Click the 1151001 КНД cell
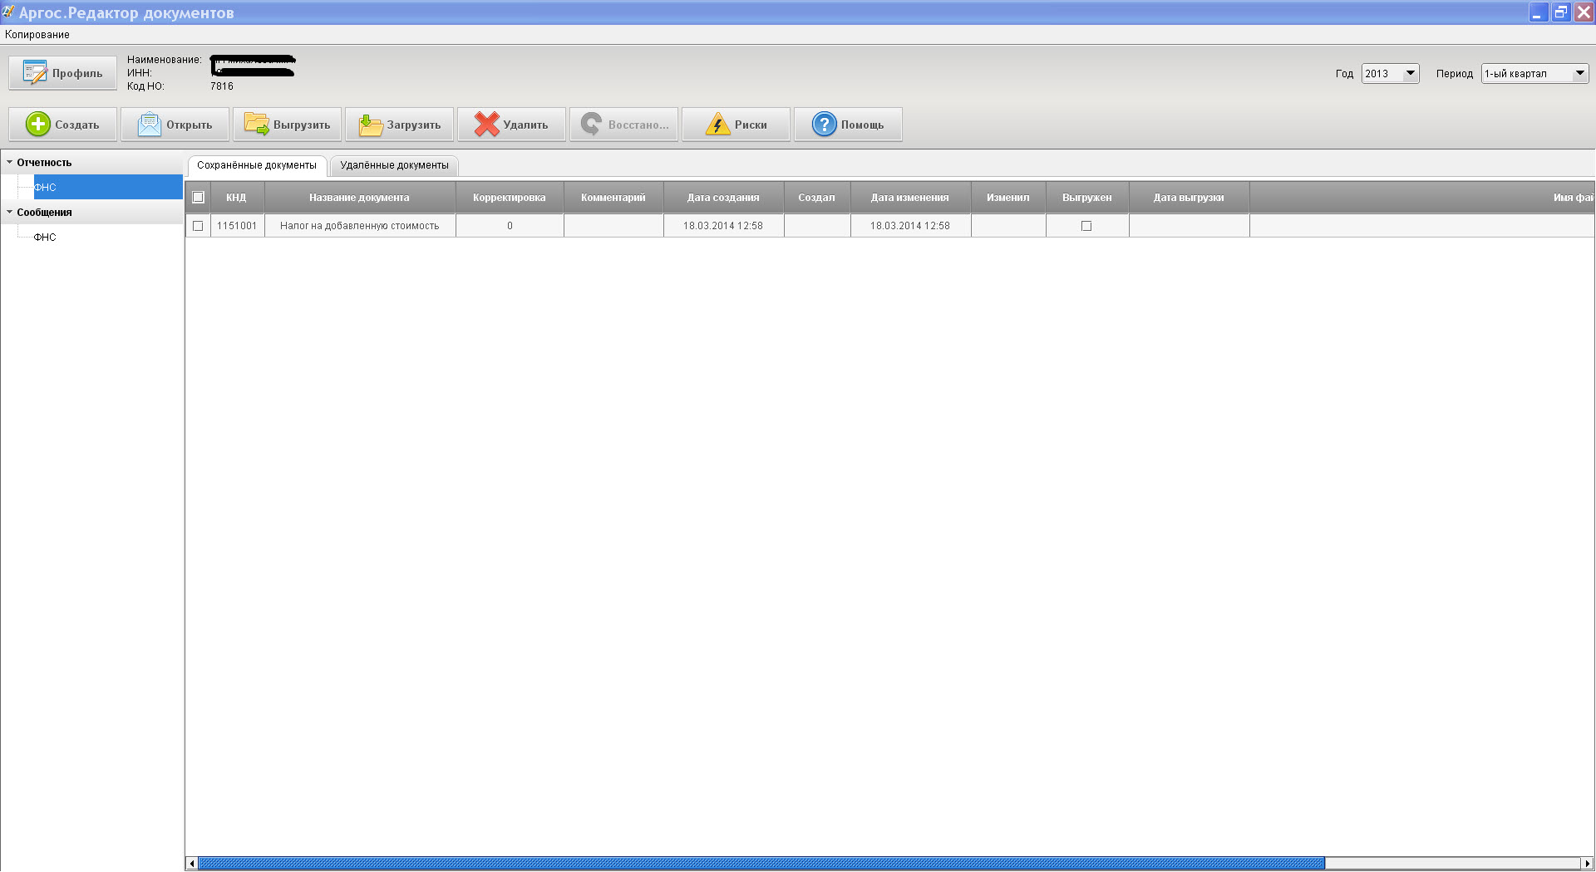This screenshot has height=872, width=1596. [237, 226]
